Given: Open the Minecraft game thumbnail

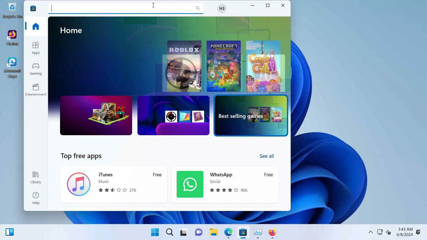Looking at the screenshot, I should [224, 66].
